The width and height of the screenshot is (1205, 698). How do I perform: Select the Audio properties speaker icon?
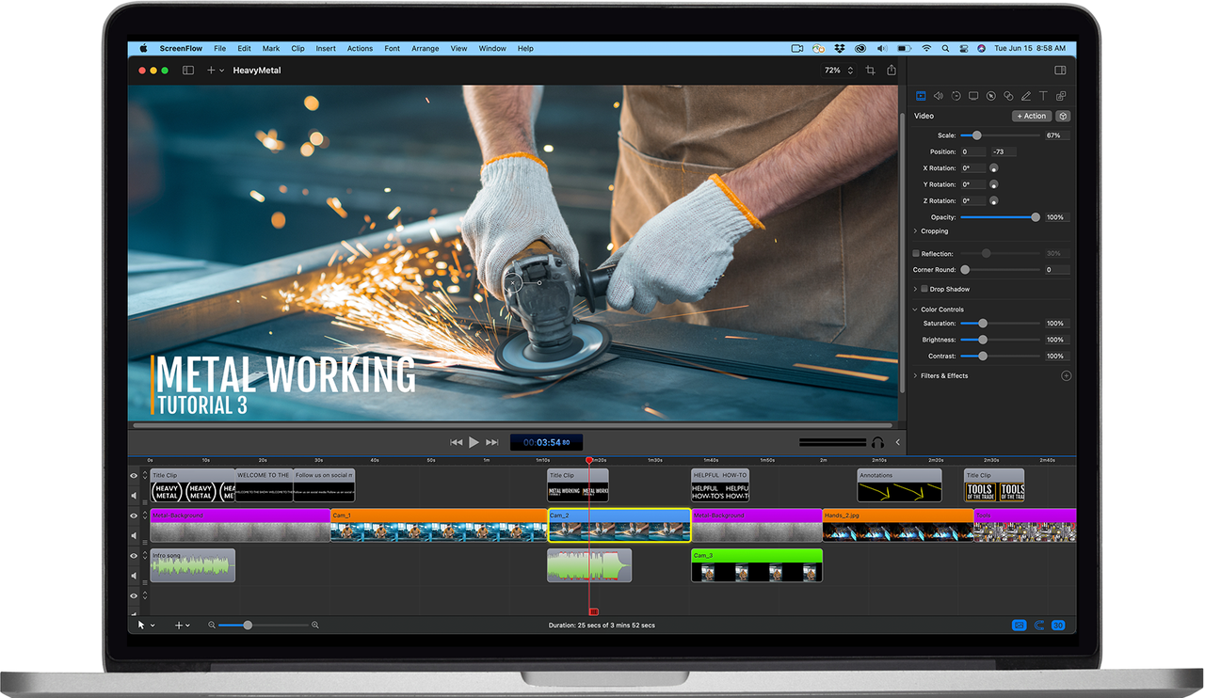(939, 95)
